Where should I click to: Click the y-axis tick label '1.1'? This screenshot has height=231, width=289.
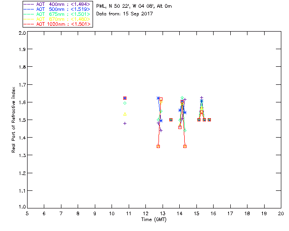pyautogui.click(x=22, y=191)
